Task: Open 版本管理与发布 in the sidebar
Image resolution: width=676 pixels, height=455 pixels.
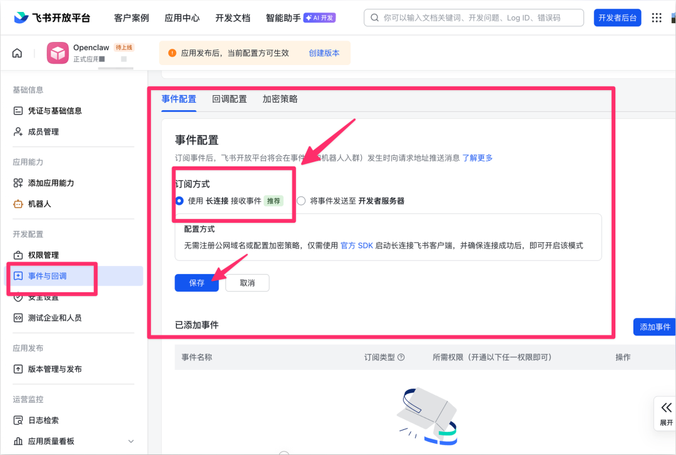Action: tap(56, 369)
